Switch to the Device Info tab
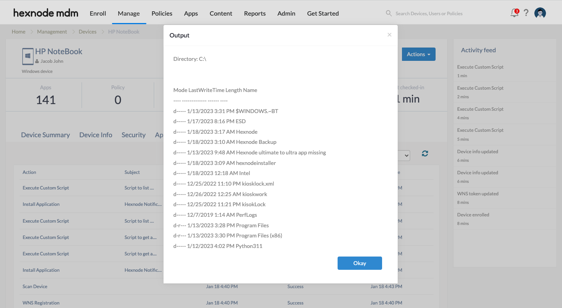The width and height of the screenshot is (562, 308). coord(96,135)
